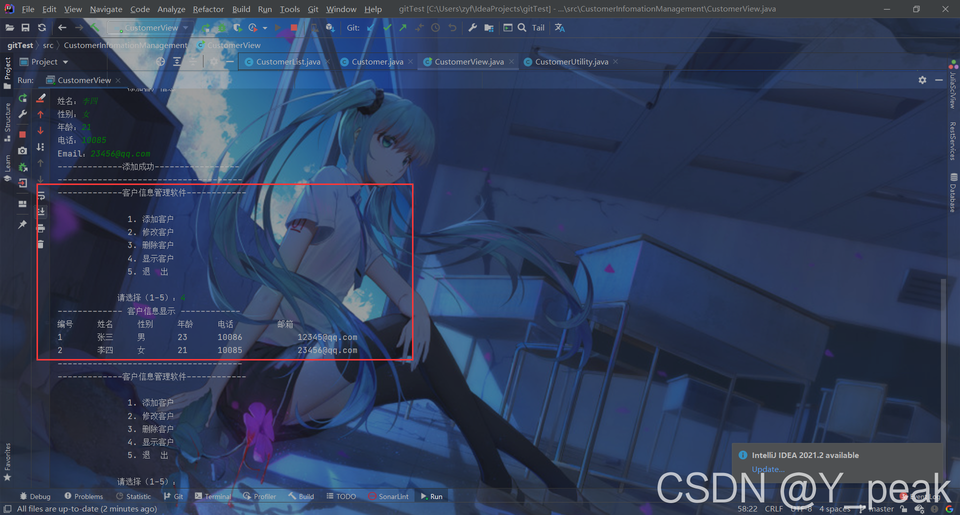This screenshot has height=515, width=960.
Task: Click the Git Rollback icon
Action: pos(452,27)
